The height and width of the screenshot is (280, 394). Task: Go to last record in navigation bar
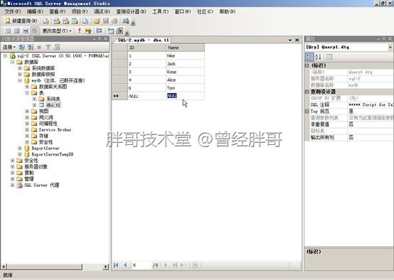(x=175, y=264)
